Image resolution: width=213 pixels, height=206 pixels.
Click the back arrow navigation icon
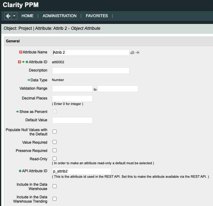tap(8, 16)
